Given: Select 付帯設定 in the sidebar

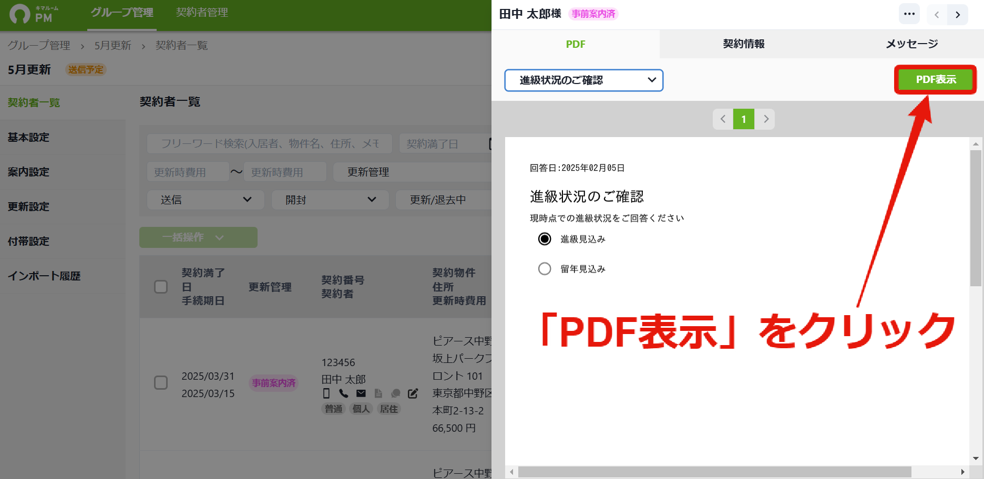Looking at the screenshot, I should [63, 241].
